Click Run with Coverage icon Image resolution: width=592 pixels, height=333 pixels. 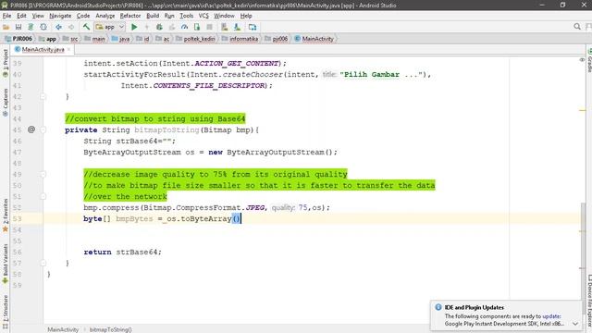172,27
